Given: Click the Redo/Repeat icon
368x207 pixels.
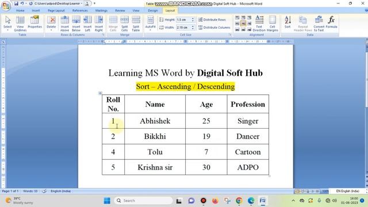Looking at the screenshot, I should (30, 3).
